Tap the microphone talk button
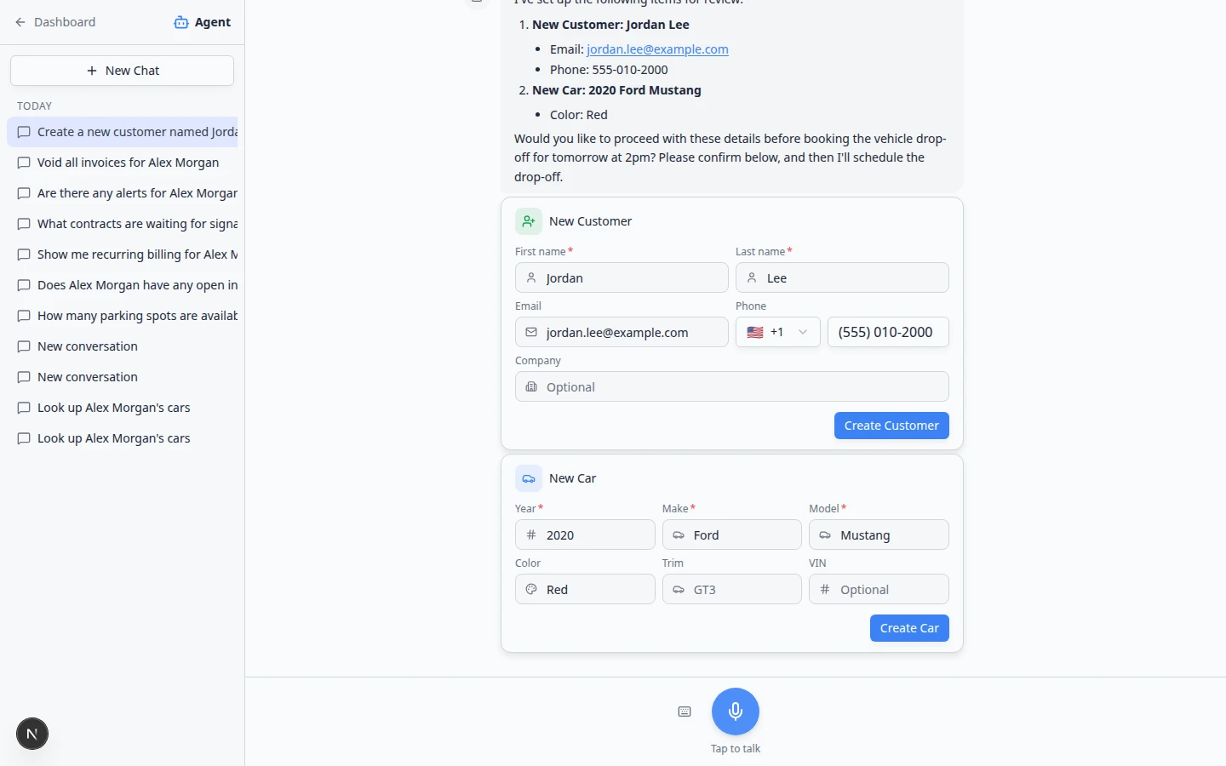The height and width of the screenshot is (766, 1226). (736, 712)
